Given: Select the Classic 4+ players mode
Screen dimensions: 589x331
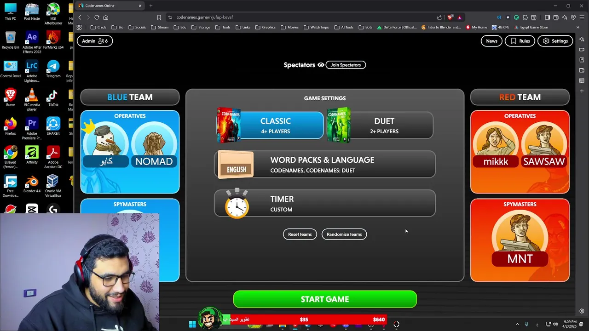Looking at the screenshot, I should [270, 125].
